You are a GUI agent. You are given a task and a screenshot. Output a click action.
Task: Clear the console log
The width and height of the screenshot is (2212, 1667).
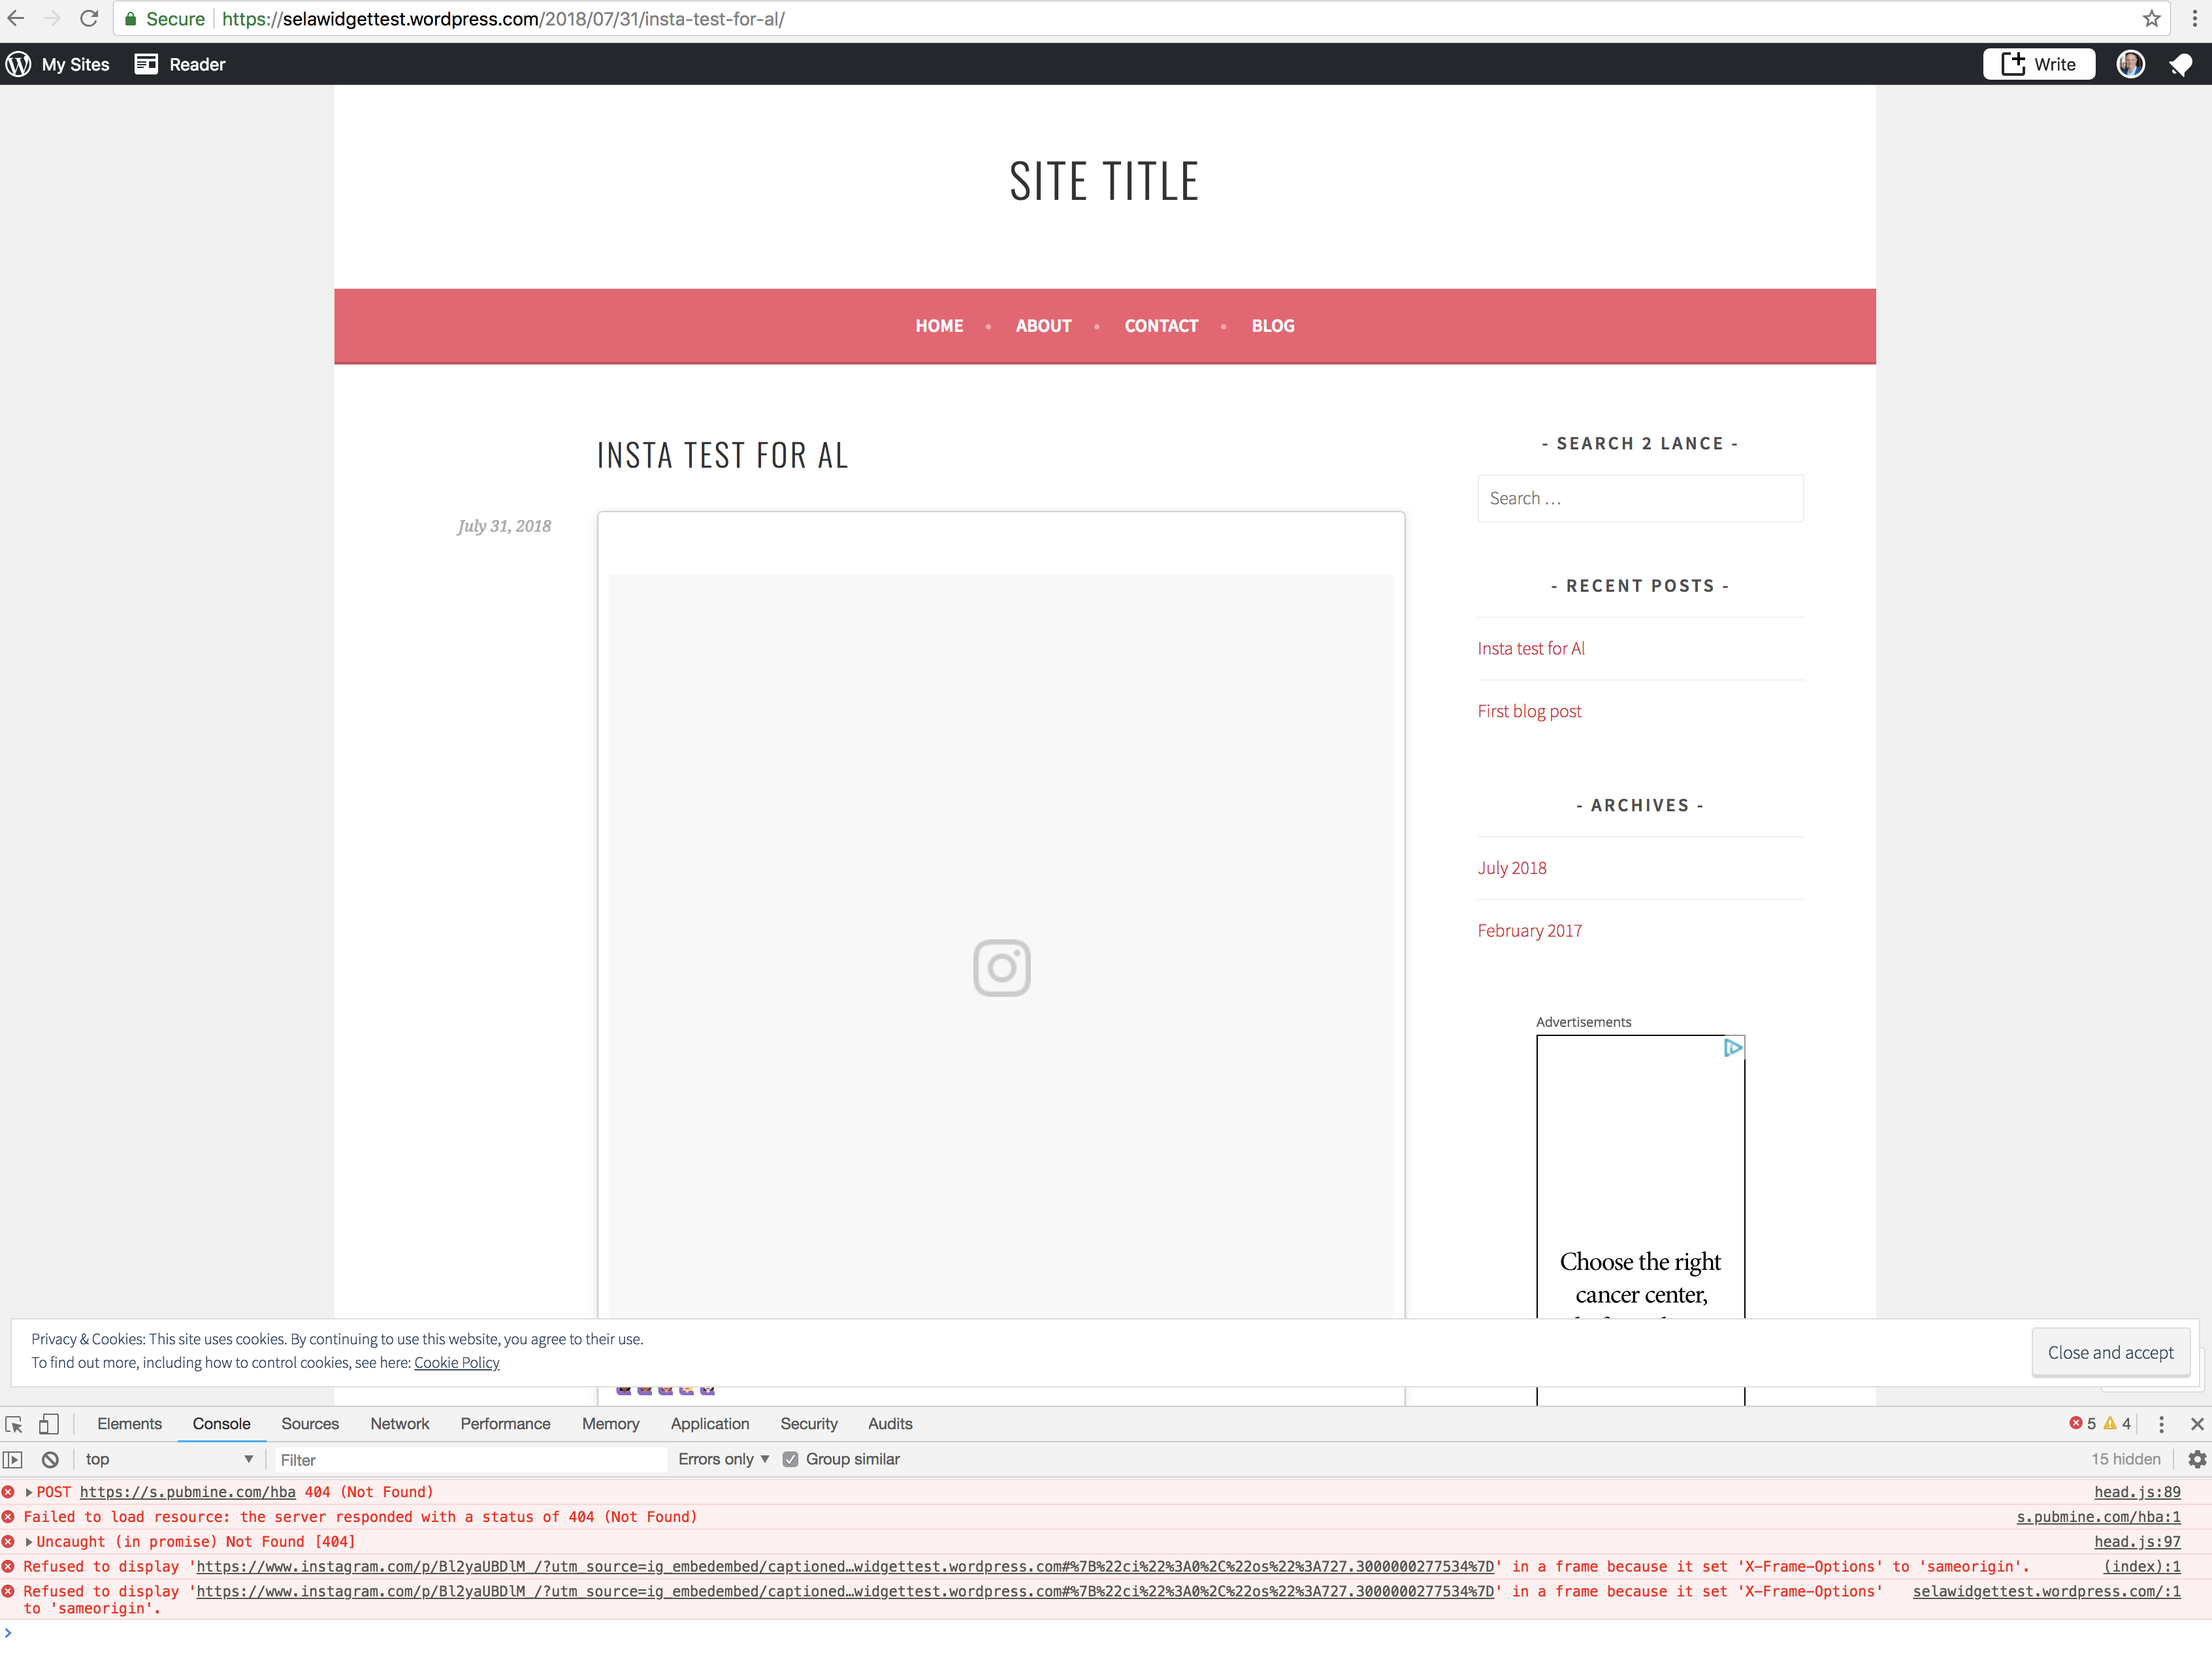[50, 1459]
